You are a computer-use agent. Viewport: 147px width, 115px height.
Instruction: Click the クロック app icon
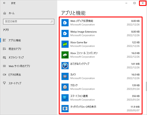point(65,87)
